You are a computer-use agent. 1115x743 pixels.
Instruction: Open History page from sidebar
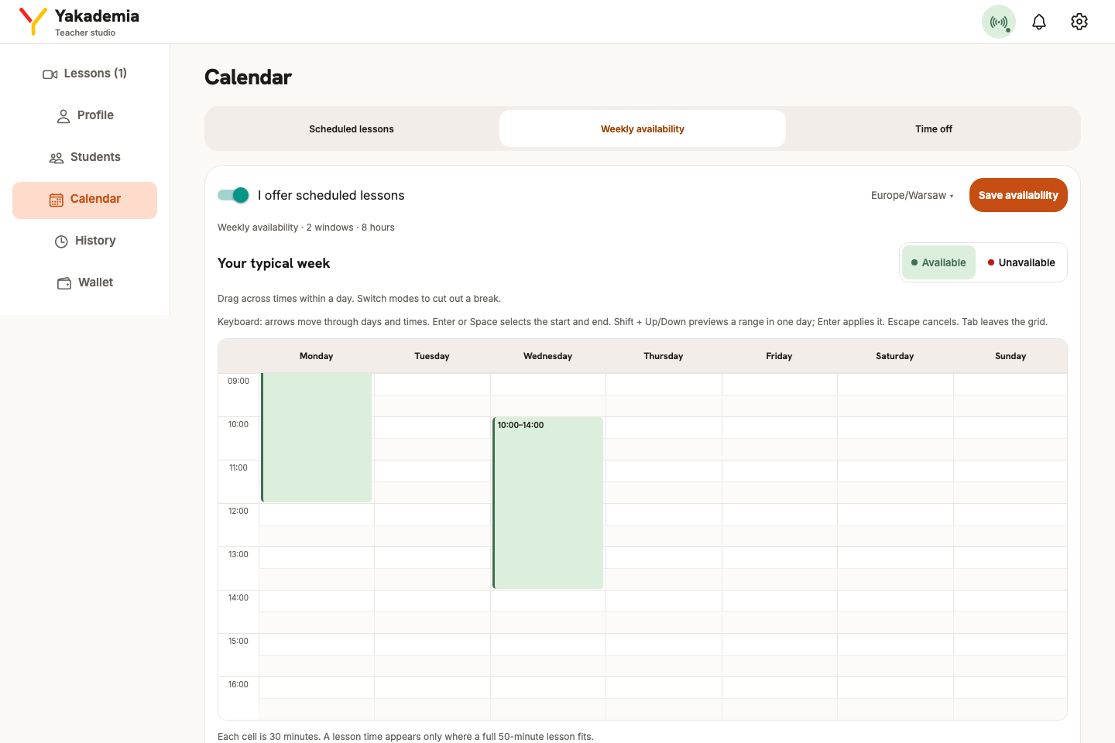[x=85, y=241]
